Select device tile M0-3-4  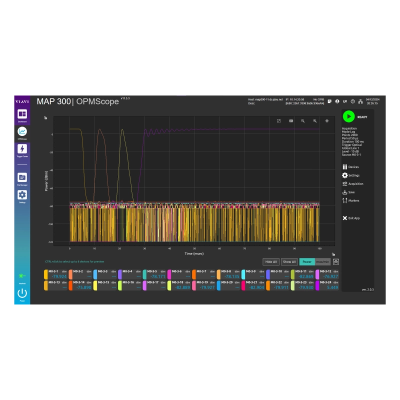coord(129,274)
